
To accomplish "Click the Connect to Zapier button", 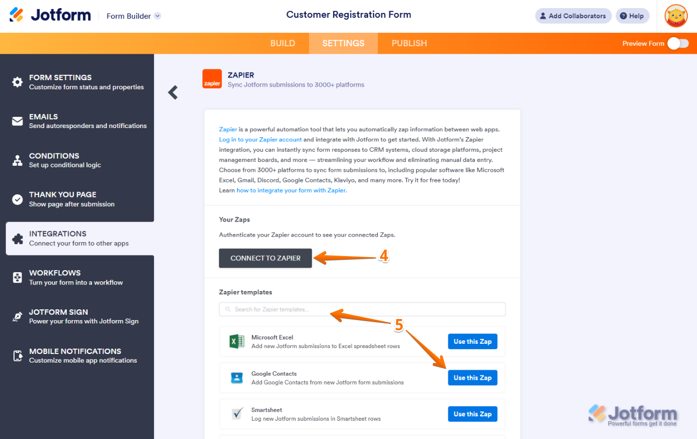I will 265,258.
